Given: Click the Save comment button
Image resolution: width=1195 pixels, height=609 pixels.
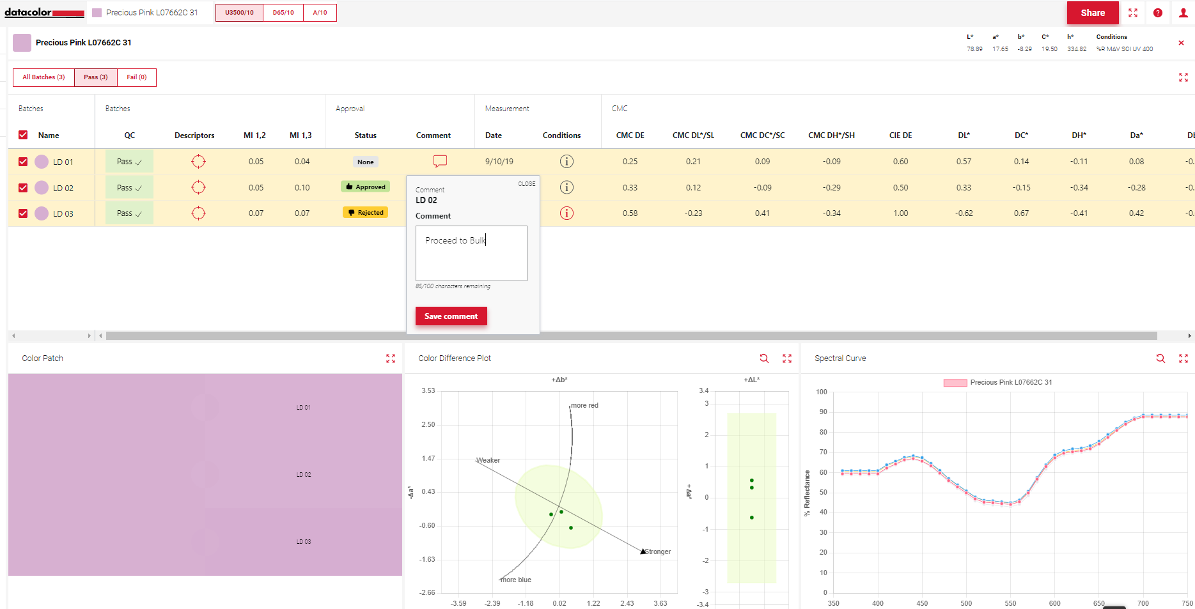Looking at the screenshot, I should (451, 316).
